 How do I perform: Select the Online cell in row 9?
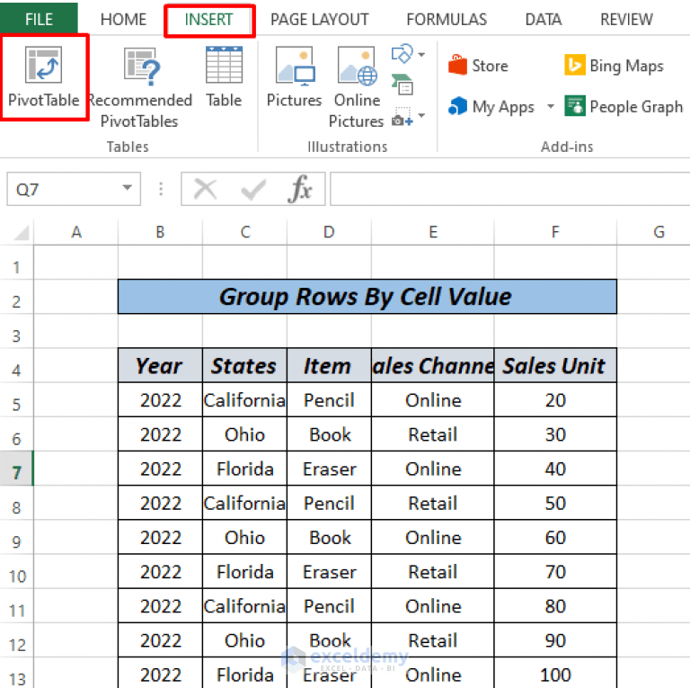click(x=433, y=538)
